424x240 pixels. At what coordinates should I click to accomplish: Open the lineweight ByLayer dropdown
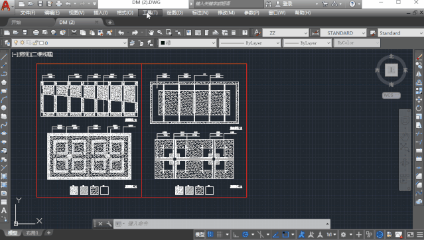pyautogui.click(x=307, y=42)
